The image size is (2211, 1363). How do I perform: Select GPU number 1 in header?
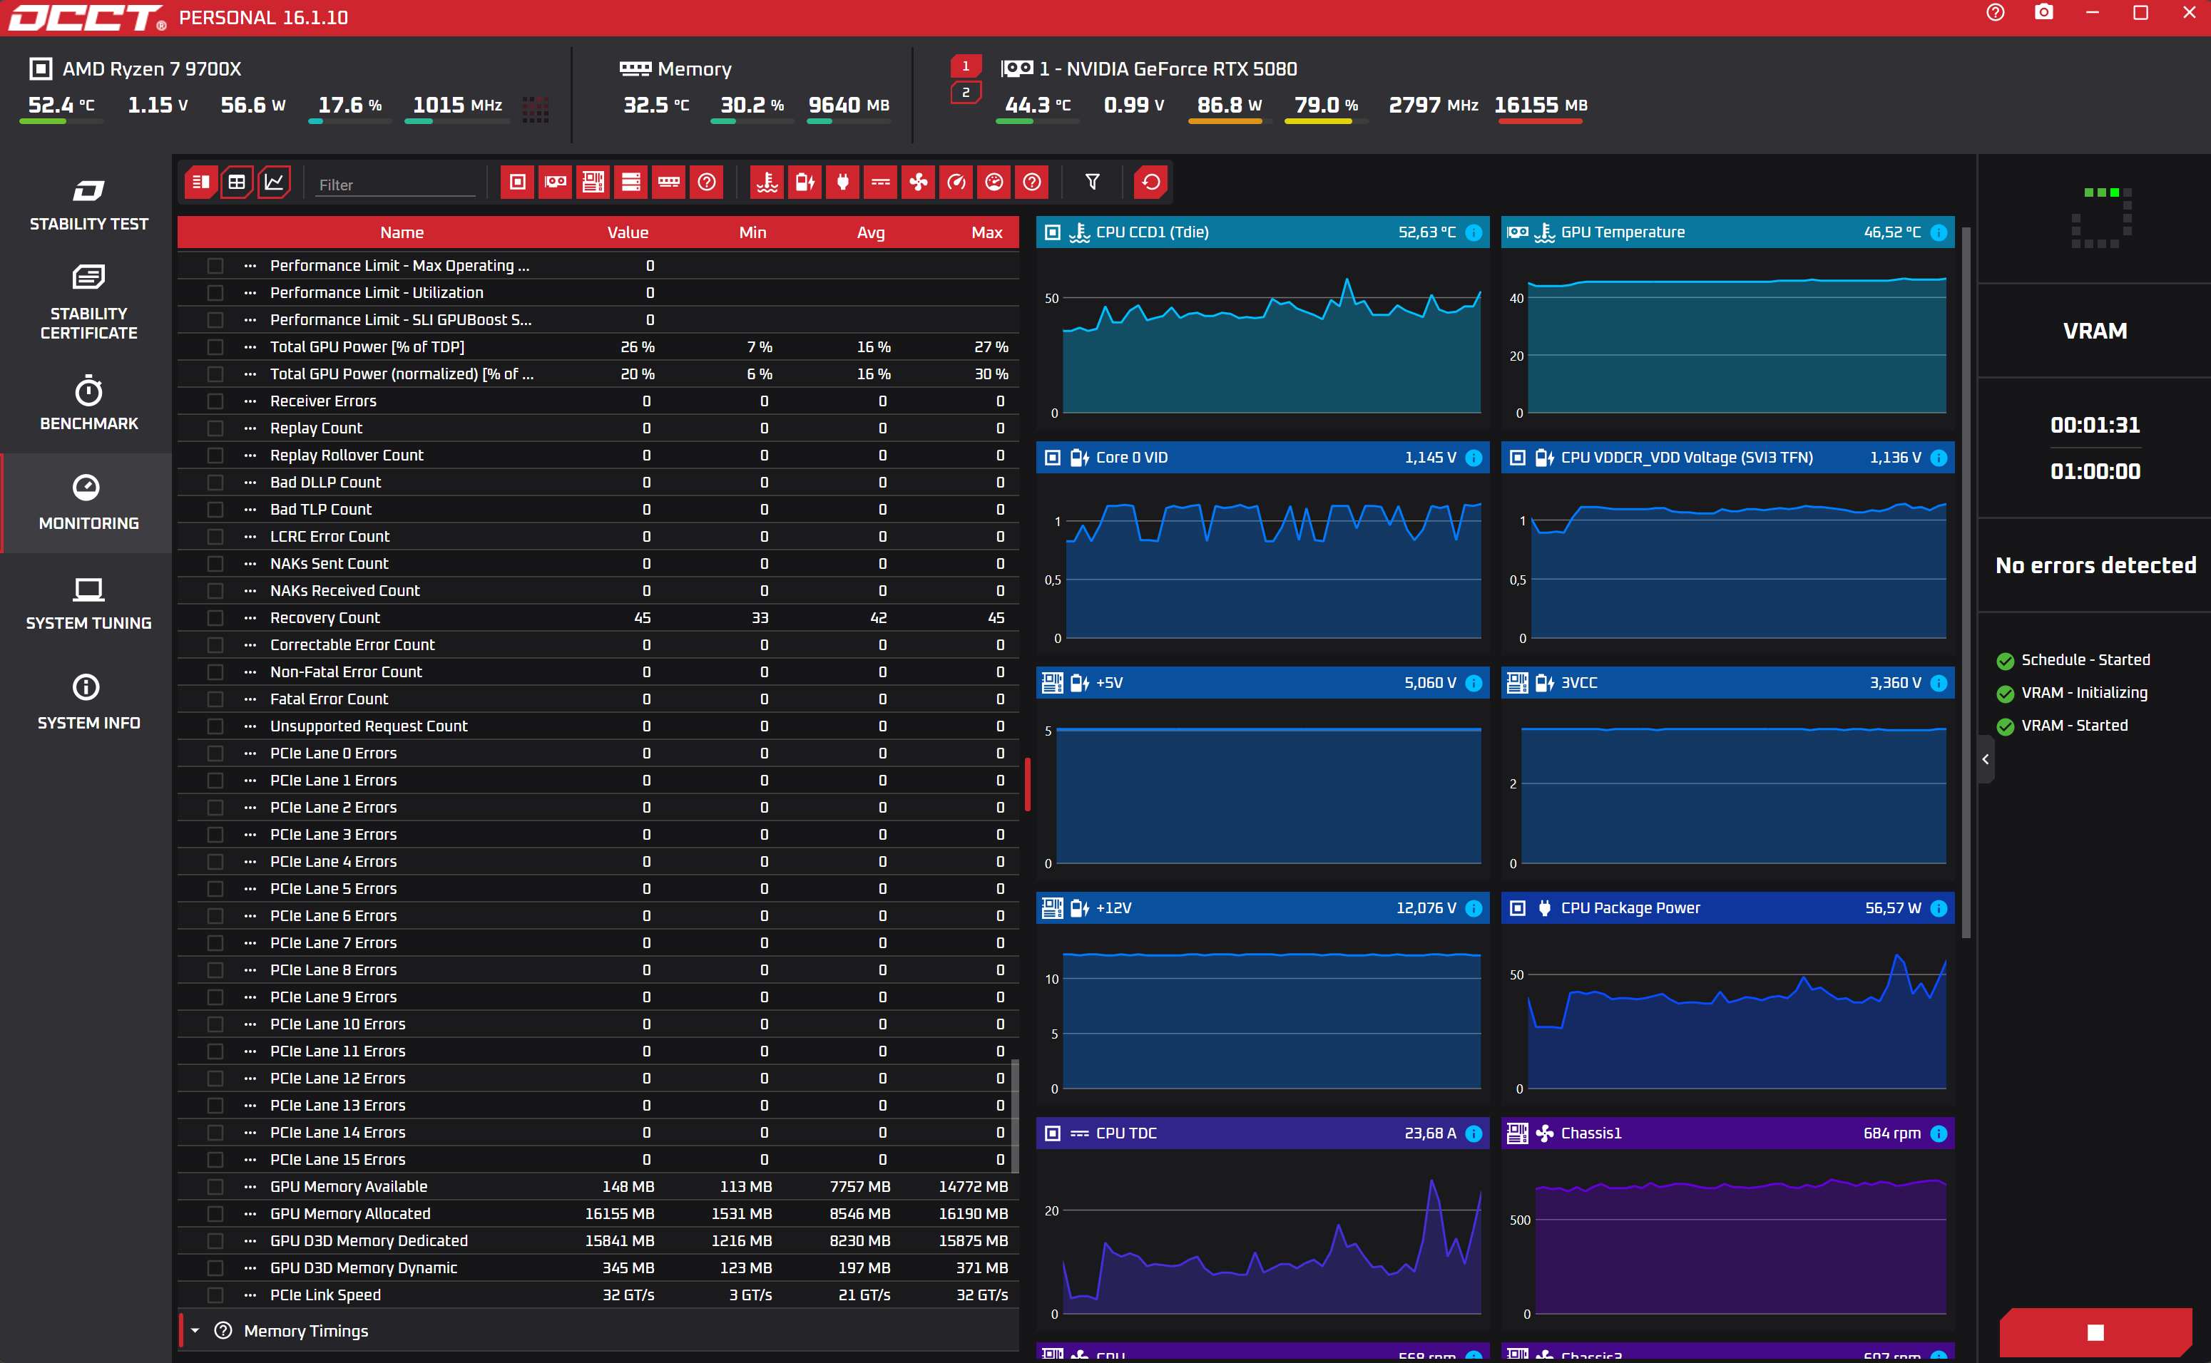[965, 66]
